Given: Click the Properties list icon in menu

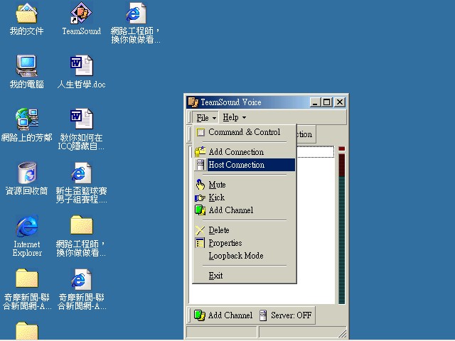Looking at the screenshot, I should click(x=200, y=243).
